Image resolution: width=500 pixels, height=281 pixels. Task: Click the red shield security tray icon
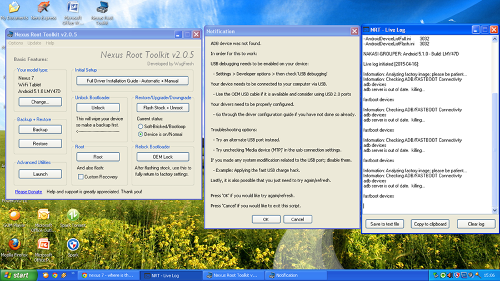pyautogui.click(x=457, y=275)
